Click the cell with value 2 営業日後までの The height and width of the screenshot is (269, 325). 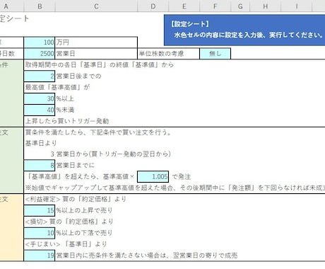point(40,76)
